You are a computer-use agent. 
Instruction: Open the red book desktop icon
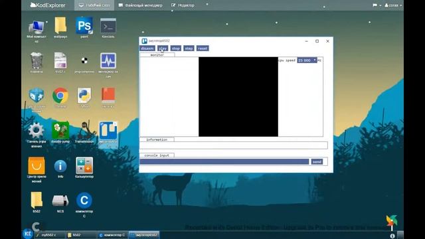pos(108,95)
